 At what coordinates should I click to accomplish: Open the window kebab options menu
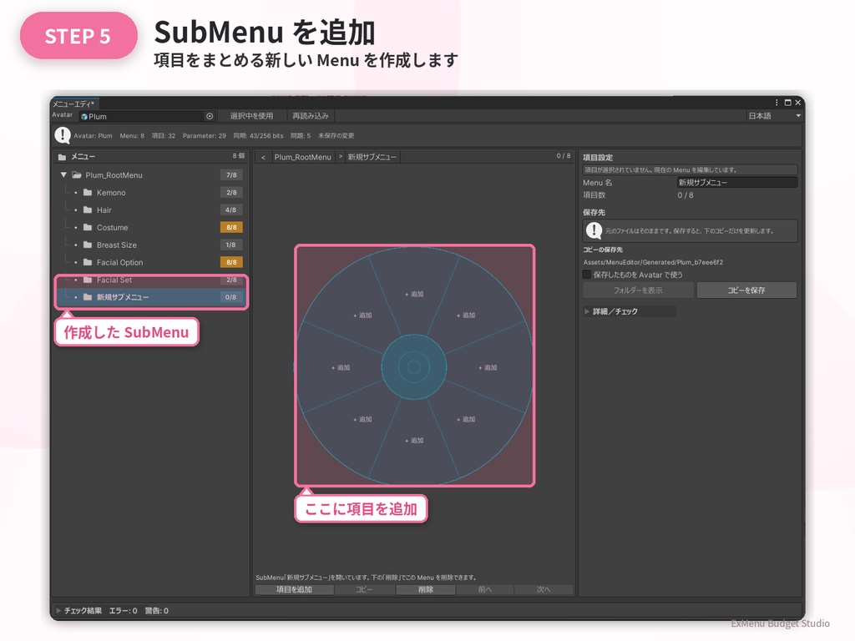click(777, 103)
